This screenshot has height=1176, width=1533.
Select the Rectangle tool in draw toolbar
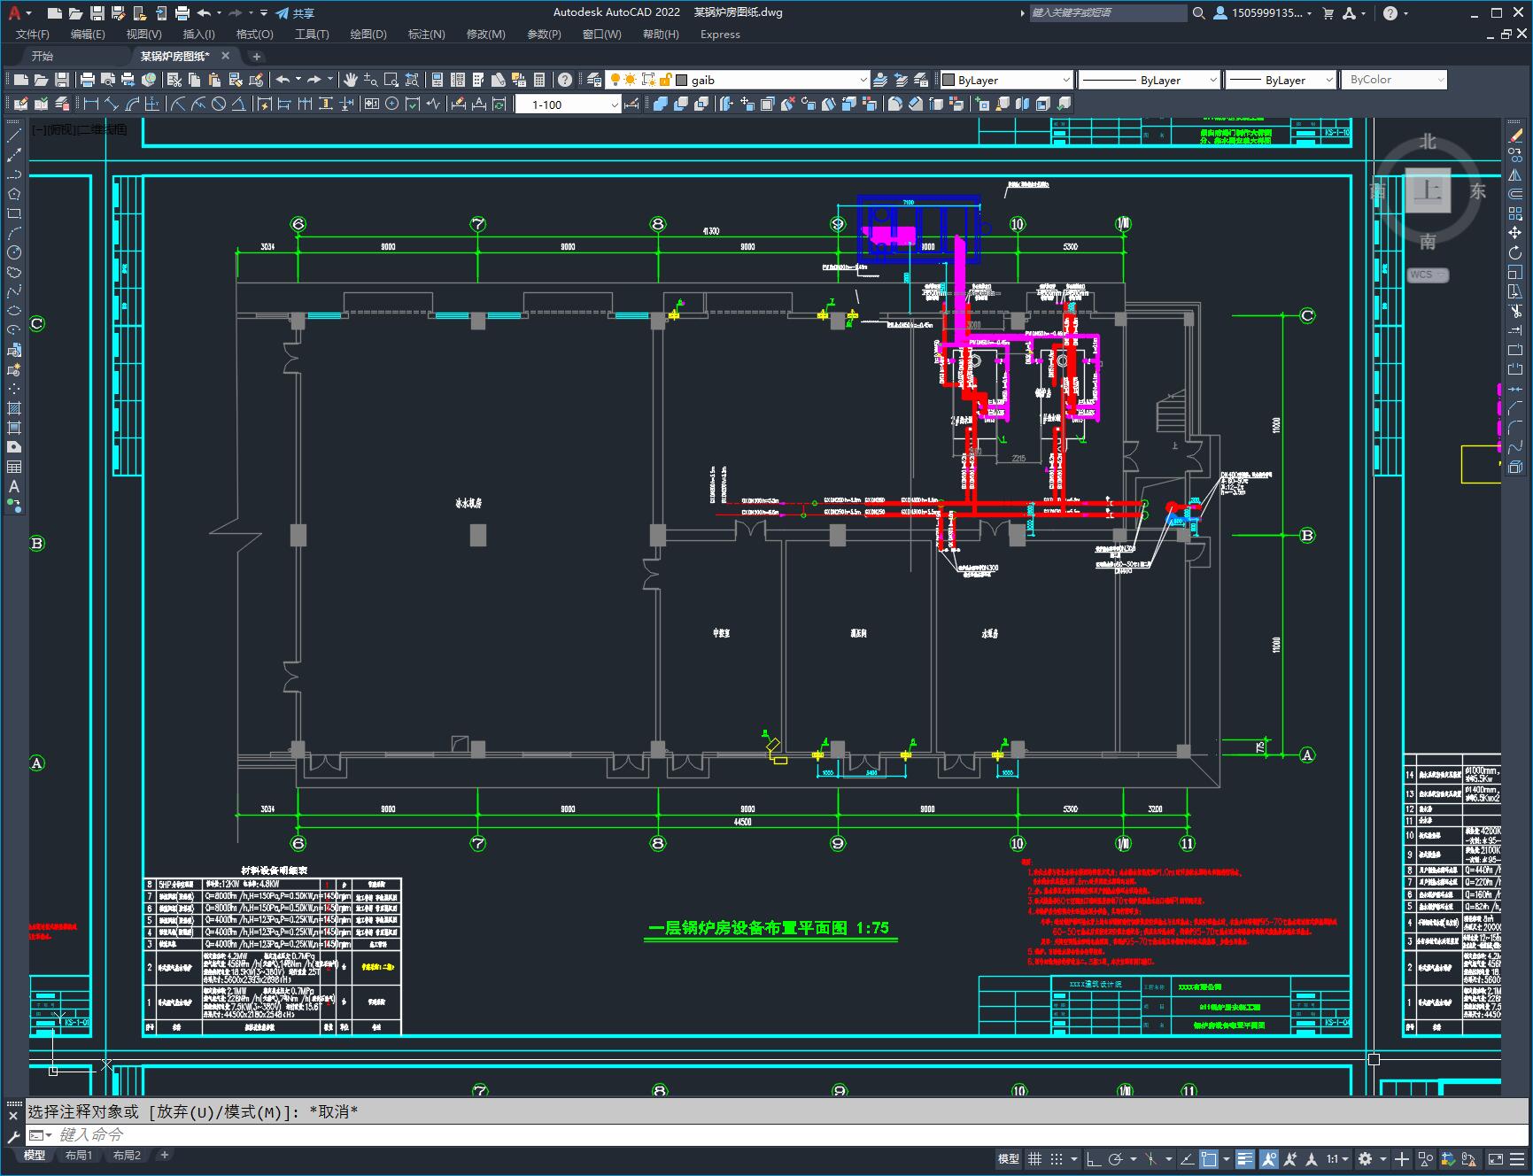(x=14, y=213)
